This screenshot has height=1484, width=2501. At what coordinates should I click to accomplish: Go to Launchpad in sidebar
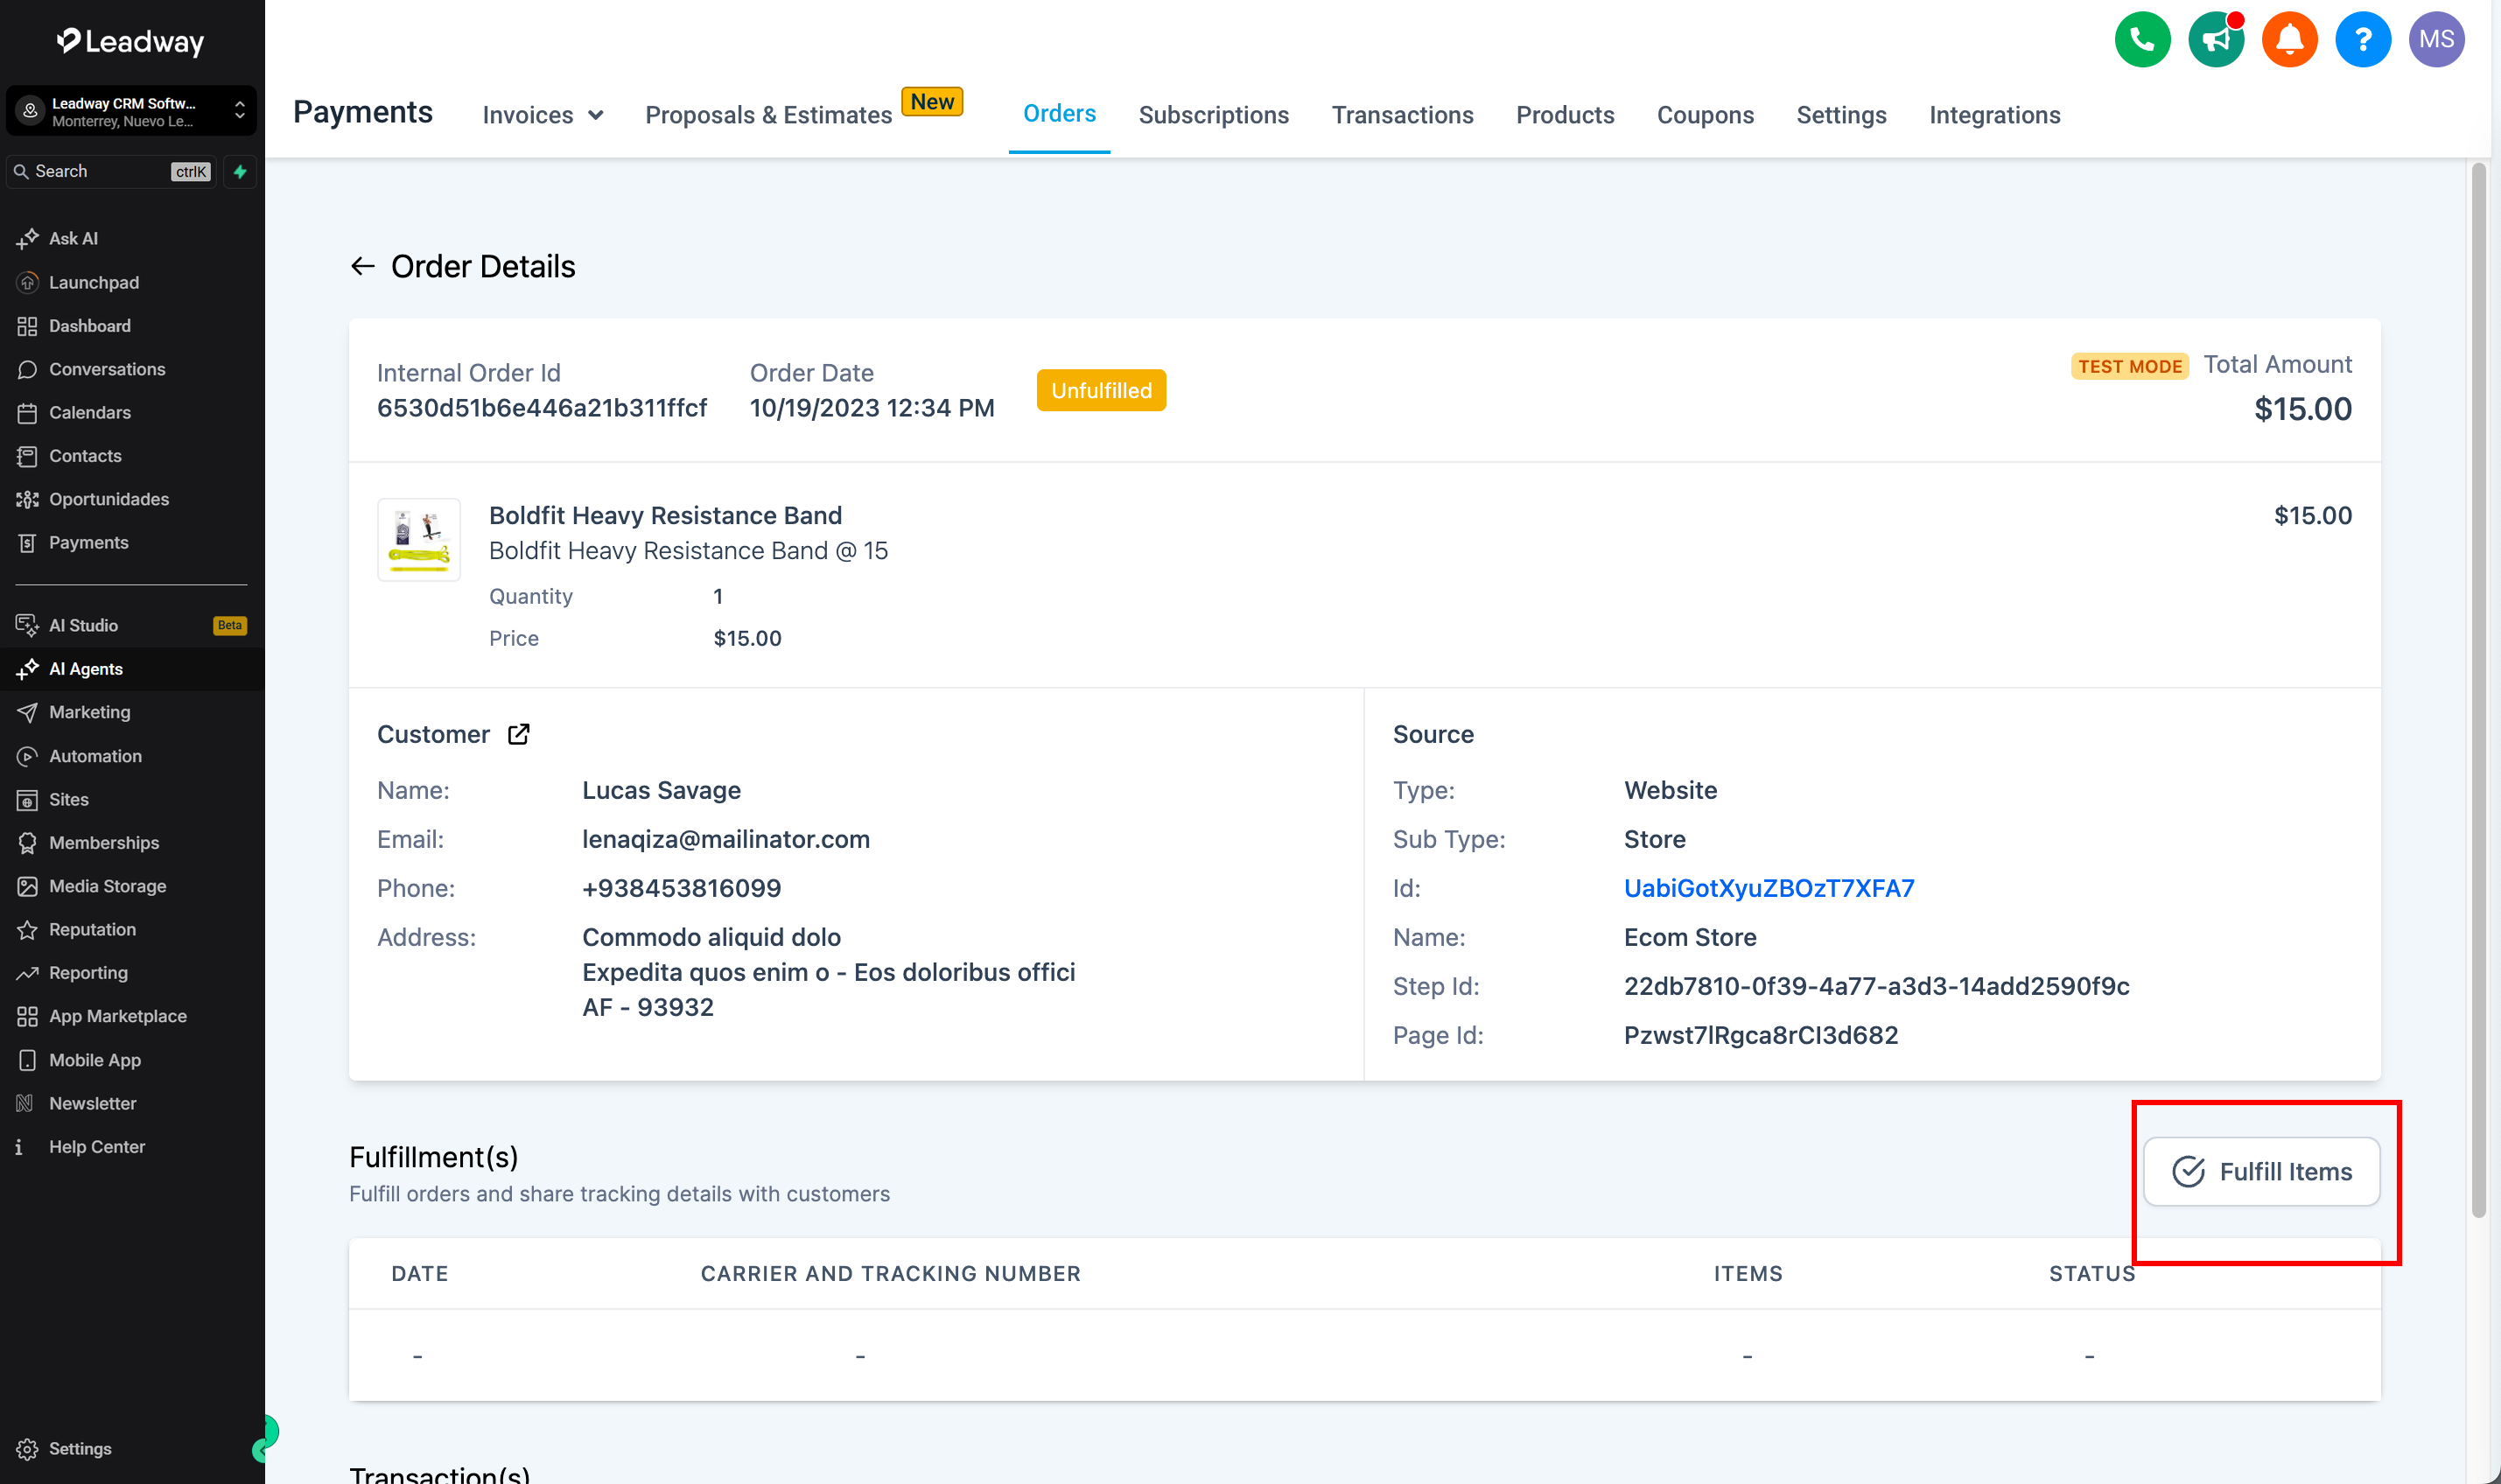[x=132, y=282]
